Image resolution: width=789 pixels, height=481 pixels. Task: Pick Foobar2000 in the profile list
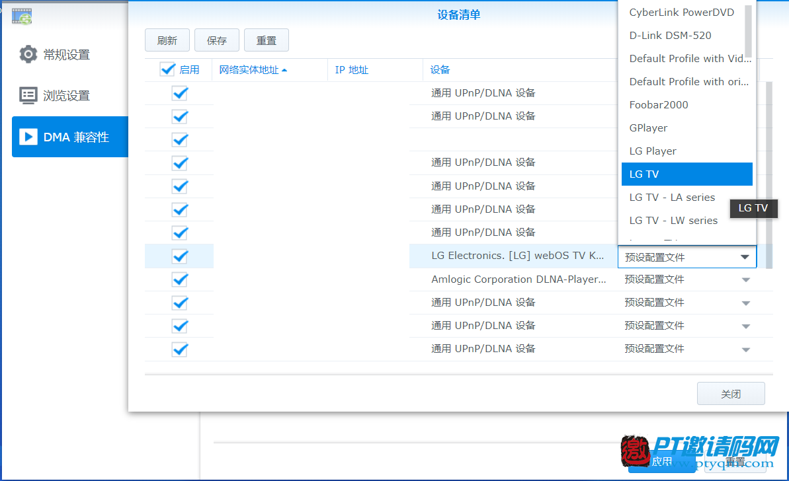687,105
